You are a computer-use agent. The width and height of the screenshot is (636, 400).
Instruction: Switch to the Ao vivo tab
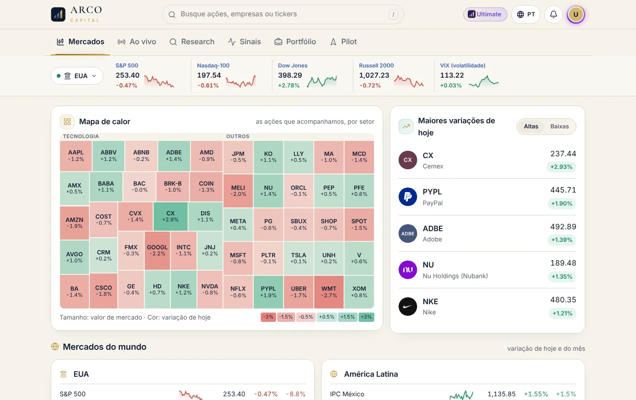[x=137, y=41]
